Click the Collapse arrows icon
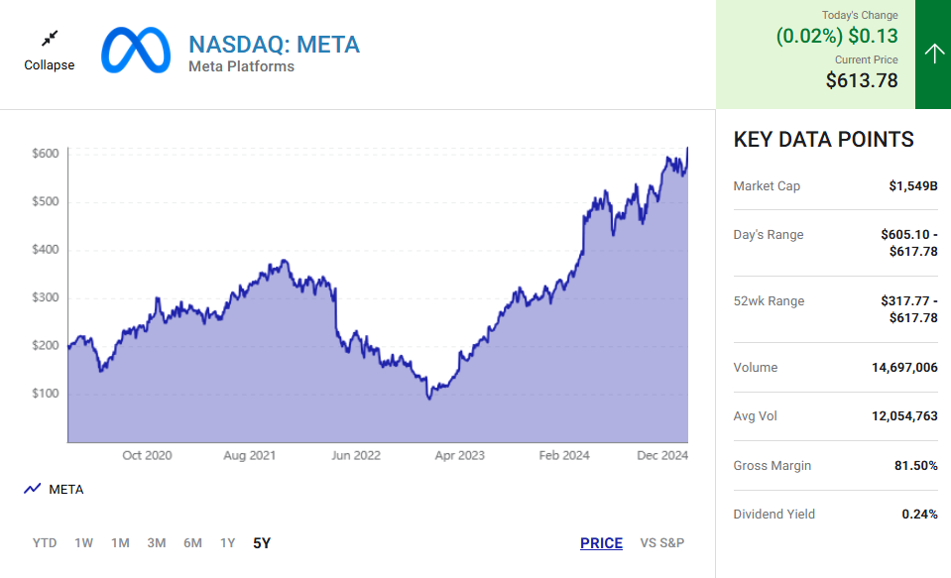The image size is (951, 578). point(50,39)
